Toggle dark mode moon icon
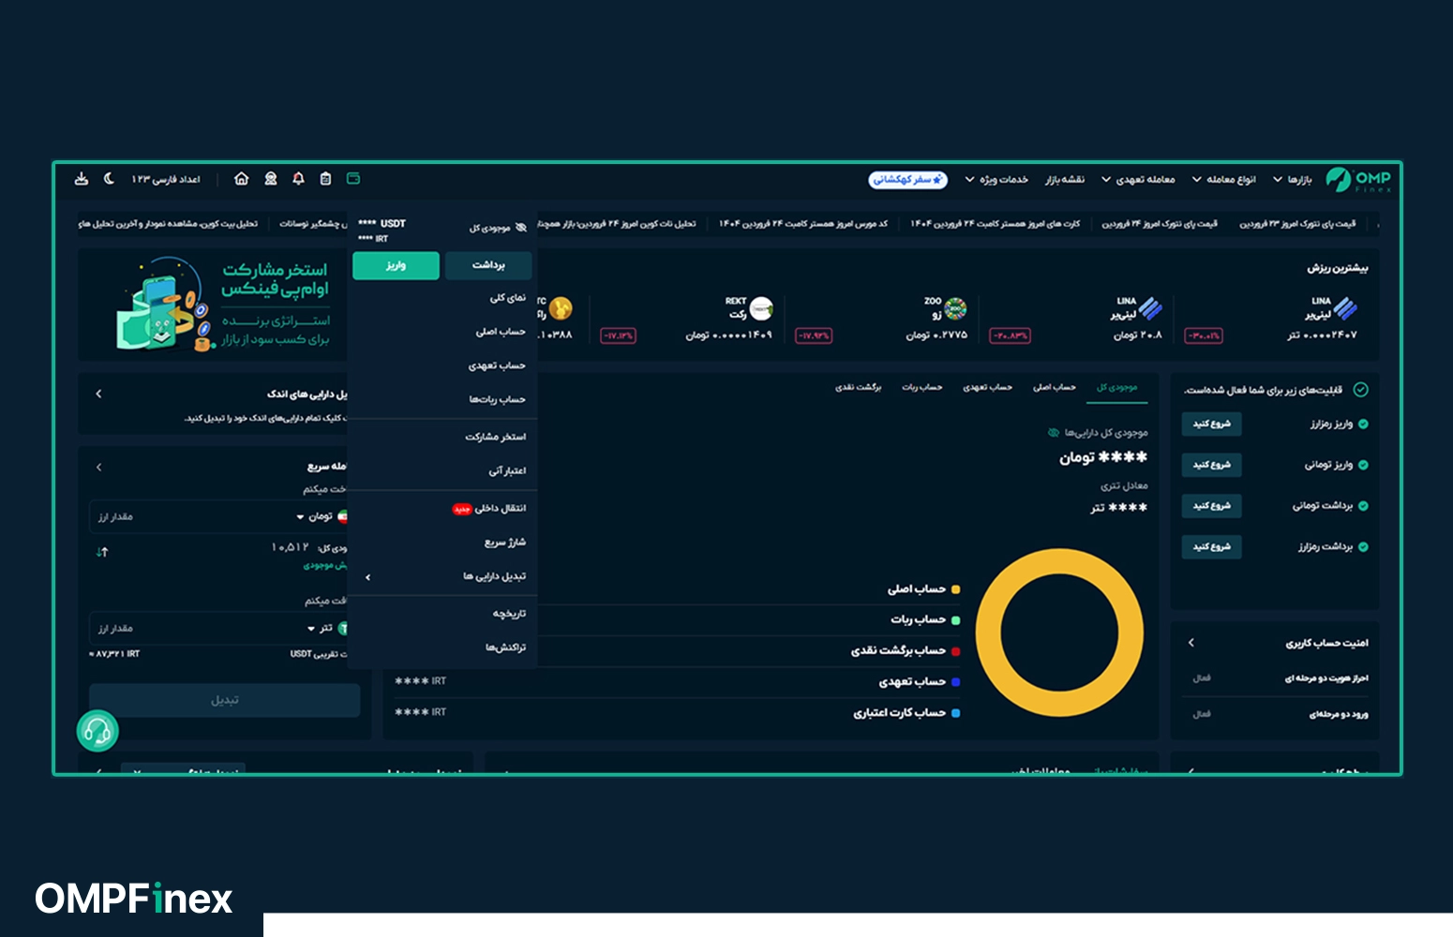 point(109,178)
